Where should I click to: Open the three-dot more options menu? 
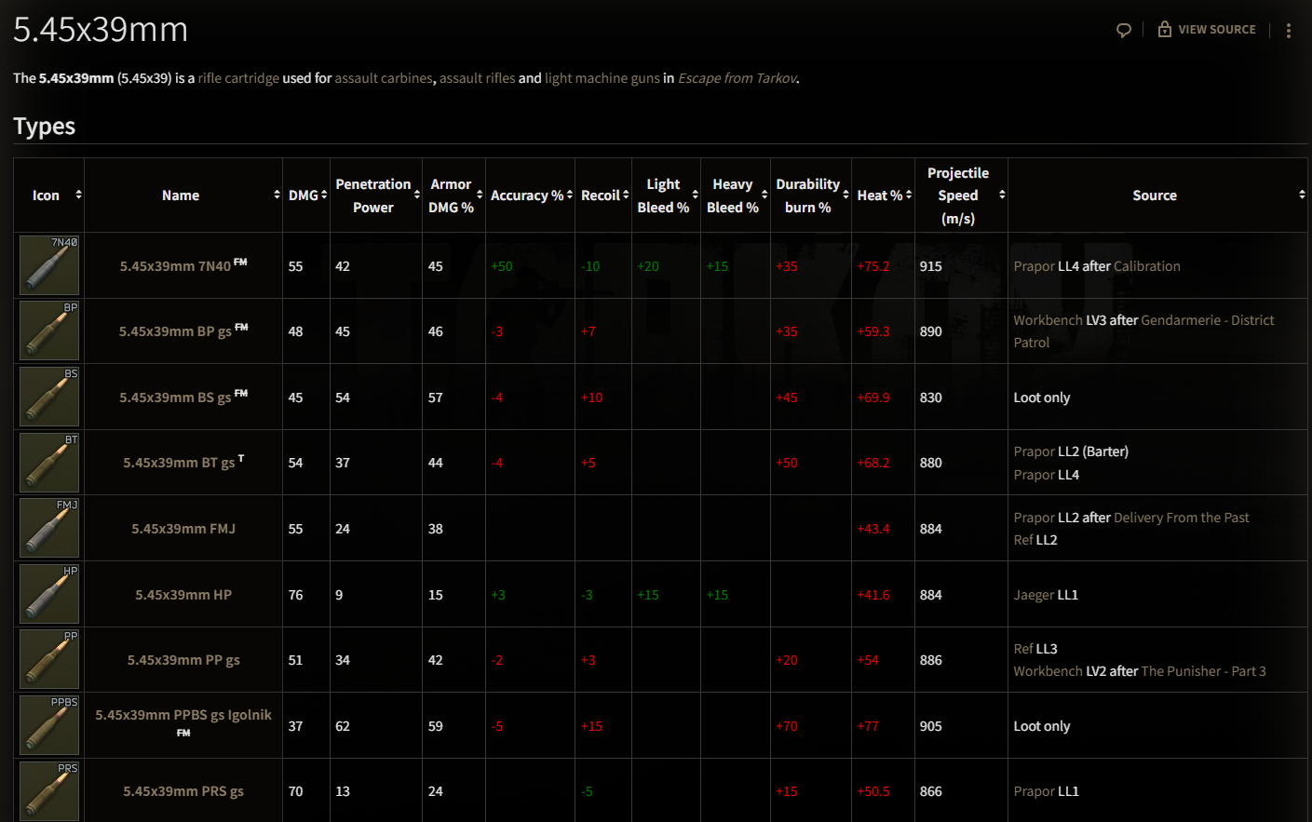[1289, 31]
